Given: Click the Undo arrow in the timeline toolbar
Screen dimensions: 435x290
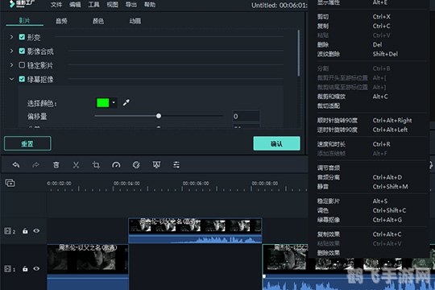Looking at the screenshot, I should click(x=16, y=165).
